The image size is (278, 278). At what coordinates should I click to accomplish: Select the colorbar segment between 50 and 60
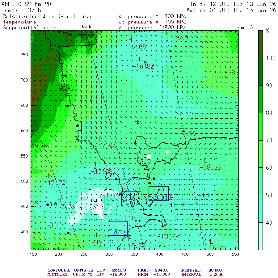(x=260, y=181)
